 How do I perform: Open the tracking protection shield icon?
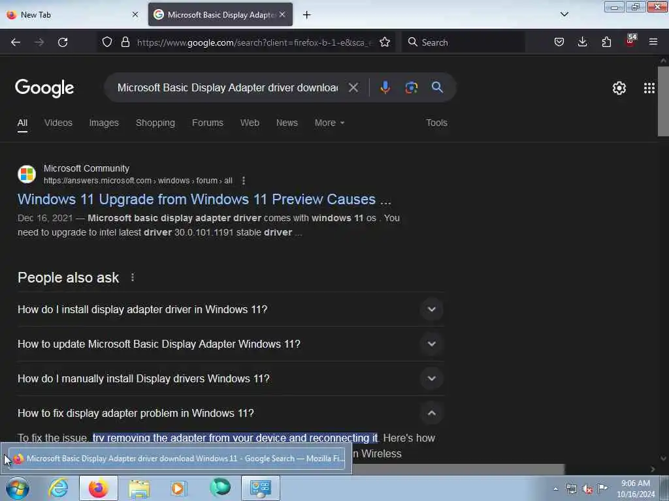(107, 42)
